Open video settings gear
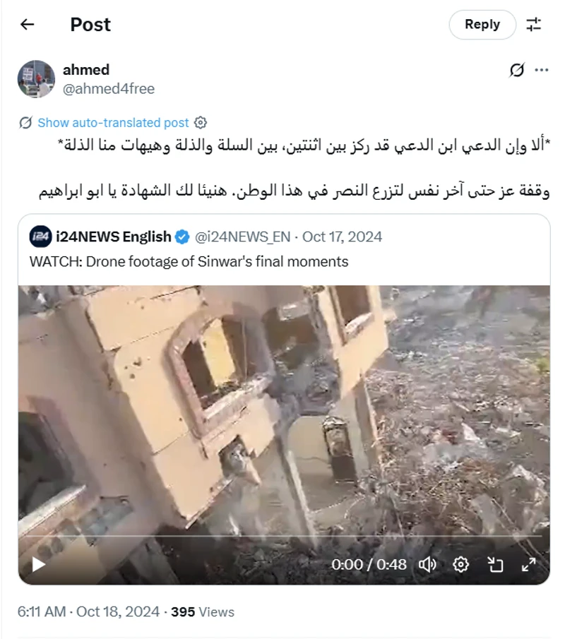This screenshot has height=639, width=565. point(461,564)
